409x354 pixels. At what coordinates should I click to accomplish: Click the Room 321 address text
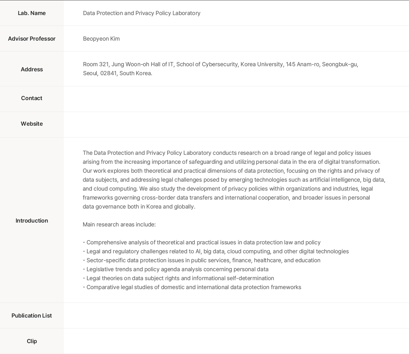pyautogui.click(x=220, y=68)
